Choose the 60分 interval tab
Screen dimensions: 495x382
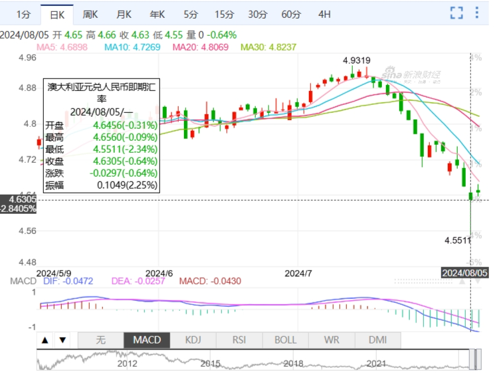290,14
